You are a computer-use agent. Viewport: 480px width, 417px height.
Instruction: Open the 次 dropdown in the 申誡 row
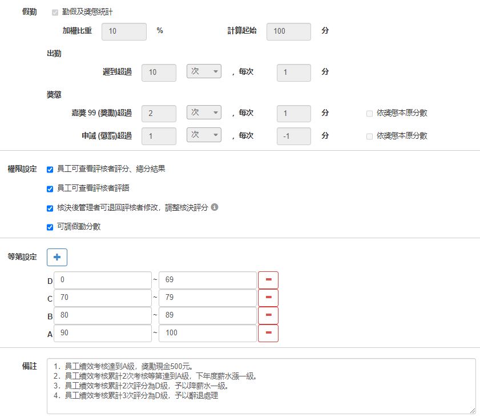(204, 136)
